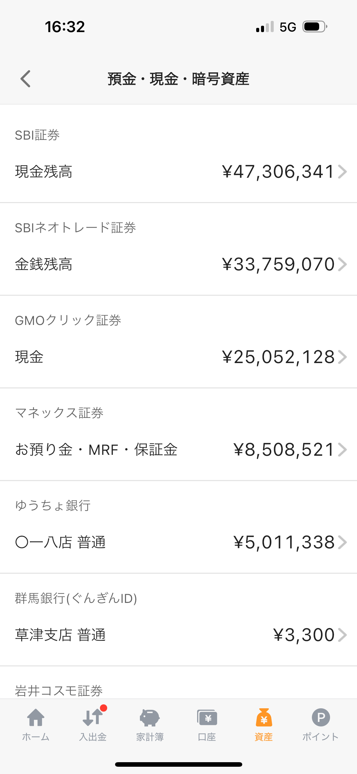Expand SBI証券 現金残高 row chevron
The width and height of the screenshot is (357, 774).
(342, 172)
